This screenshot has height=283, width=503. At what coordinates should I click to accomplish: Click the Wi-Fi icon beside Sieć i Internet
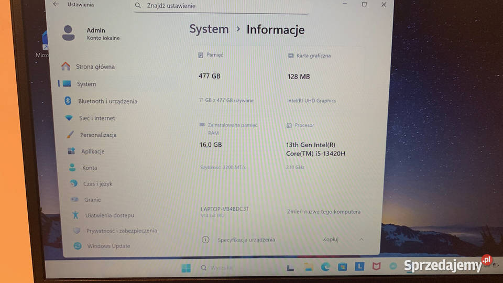[69, 118]
